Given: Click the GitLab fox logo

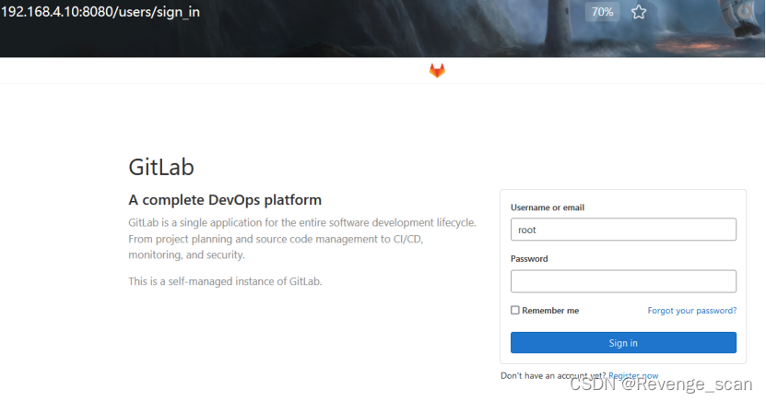Looking at the screenshot, I should (437, 71).
